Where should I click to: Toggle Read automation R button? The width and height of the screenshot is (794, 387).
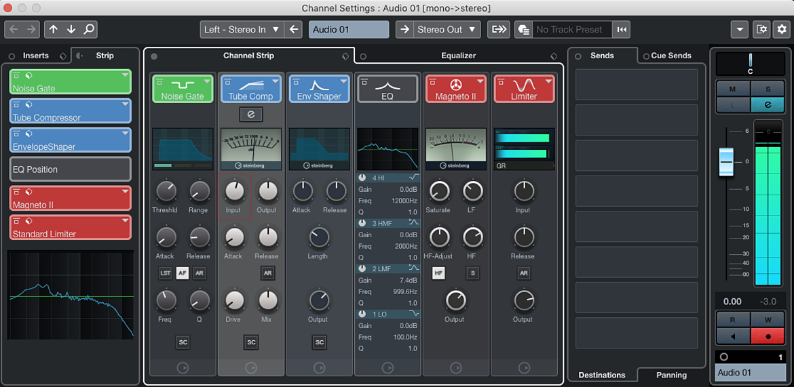pyautogui.click(x=732, y=320)
